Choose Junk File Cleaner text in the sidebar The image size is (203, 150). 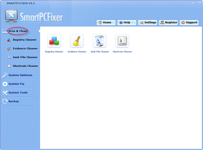point(25,57)
